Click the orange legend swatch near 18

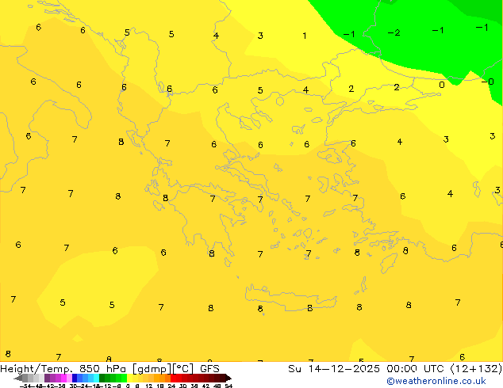tap(163, 378)
